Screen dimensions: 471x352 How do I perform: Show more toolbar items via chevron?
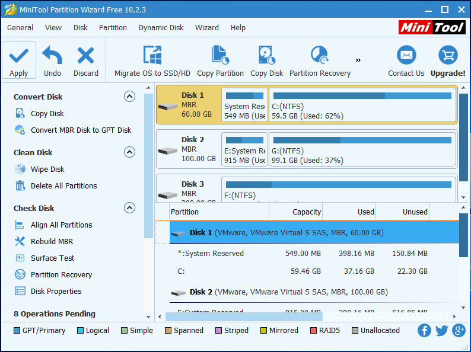click(x=358, y=60)
